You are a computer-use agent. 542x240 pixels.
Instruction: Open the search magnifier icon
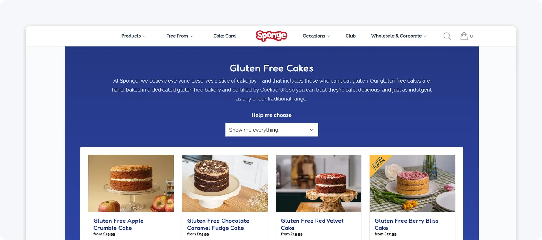[x=447, y=36]
